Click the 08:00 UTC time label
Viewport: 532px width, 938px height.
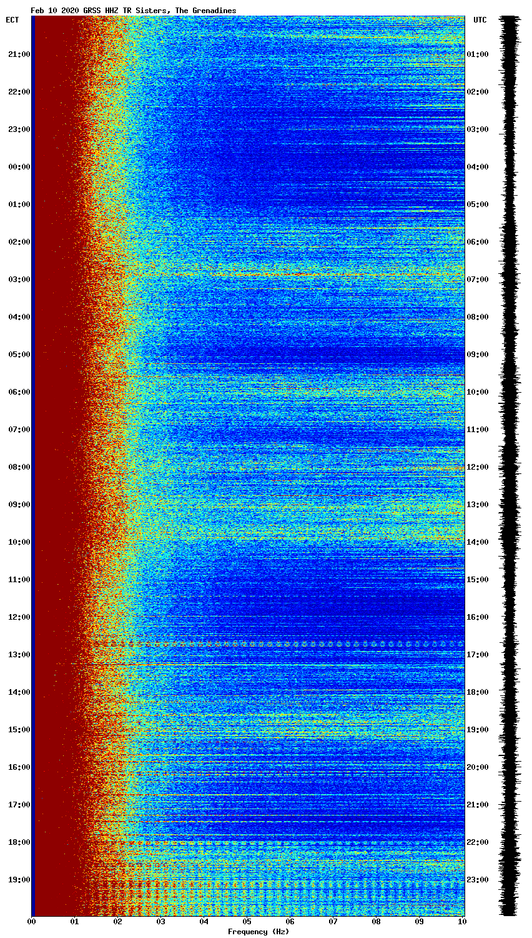[478, 317]
